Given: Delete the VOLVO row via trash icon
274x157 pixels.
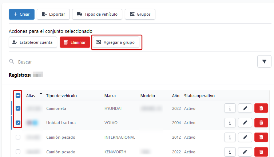Looking at the screenshot, I should [261, 123].
